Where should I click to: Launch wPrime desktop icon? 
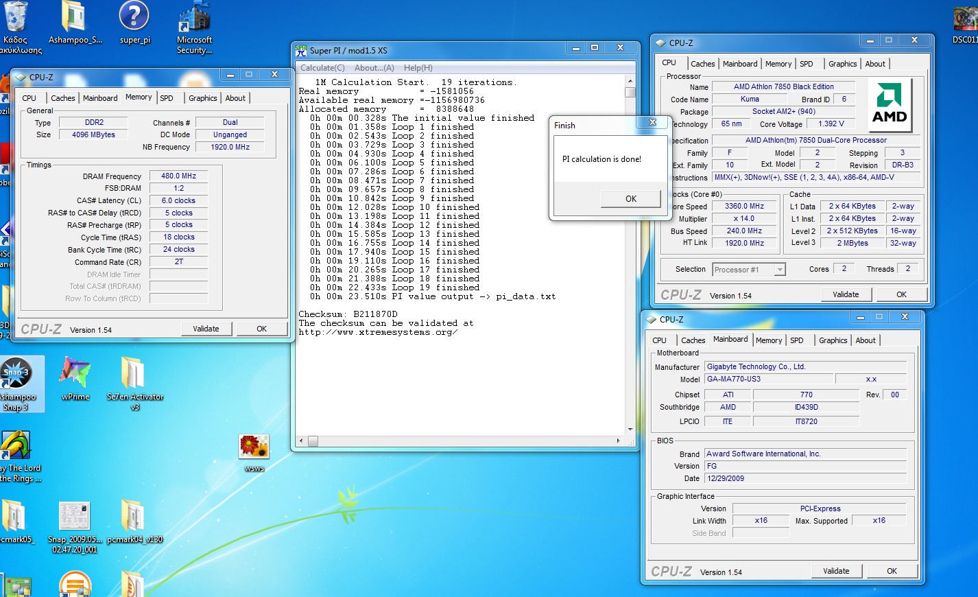(x=75, y=379)
